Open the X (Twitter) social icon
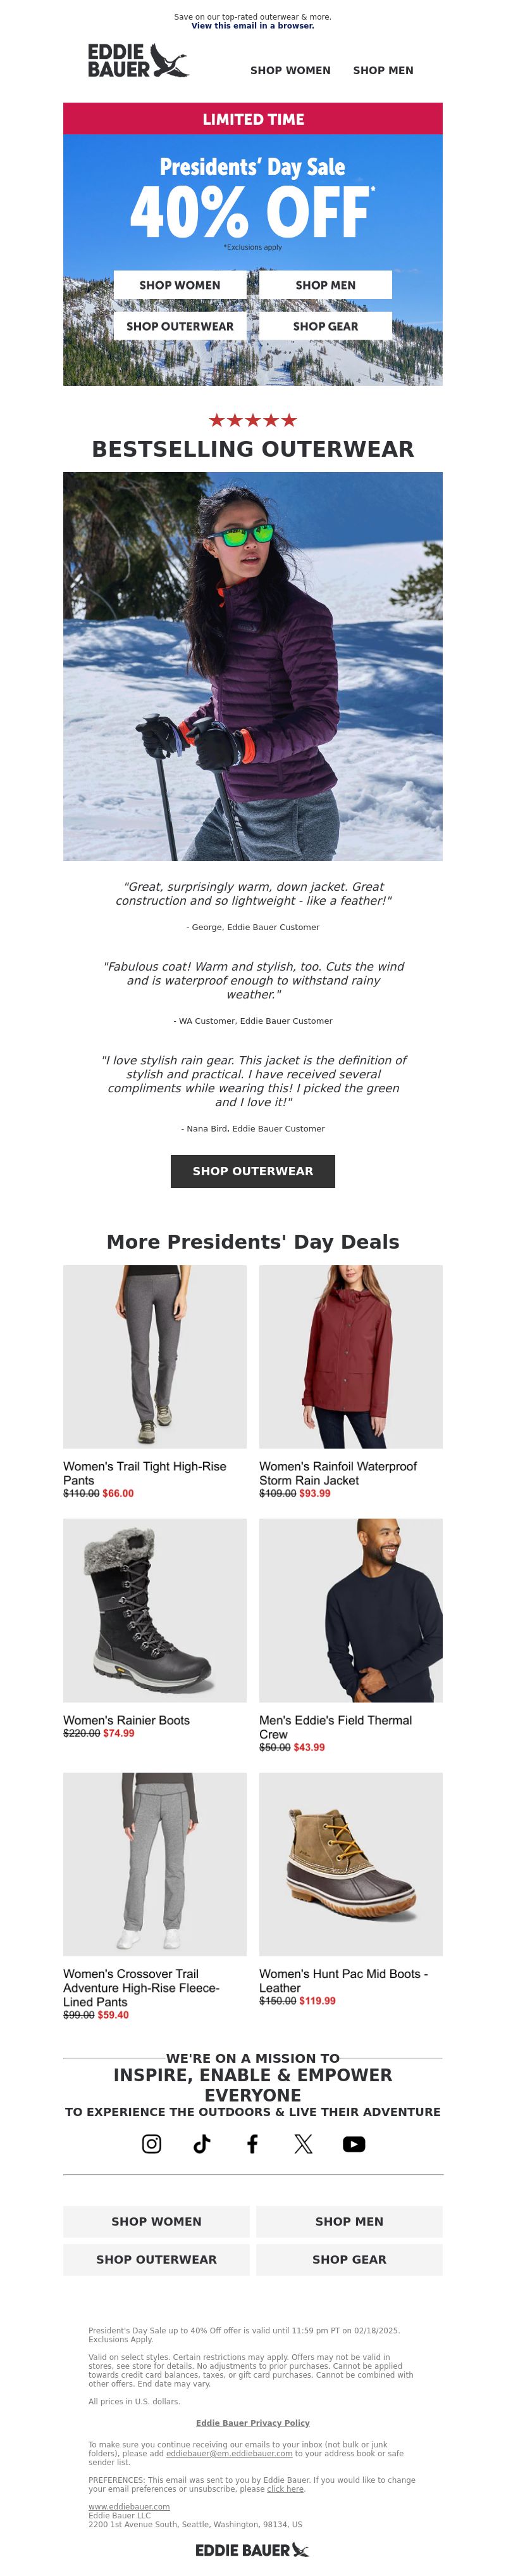 click(304, 2144)
